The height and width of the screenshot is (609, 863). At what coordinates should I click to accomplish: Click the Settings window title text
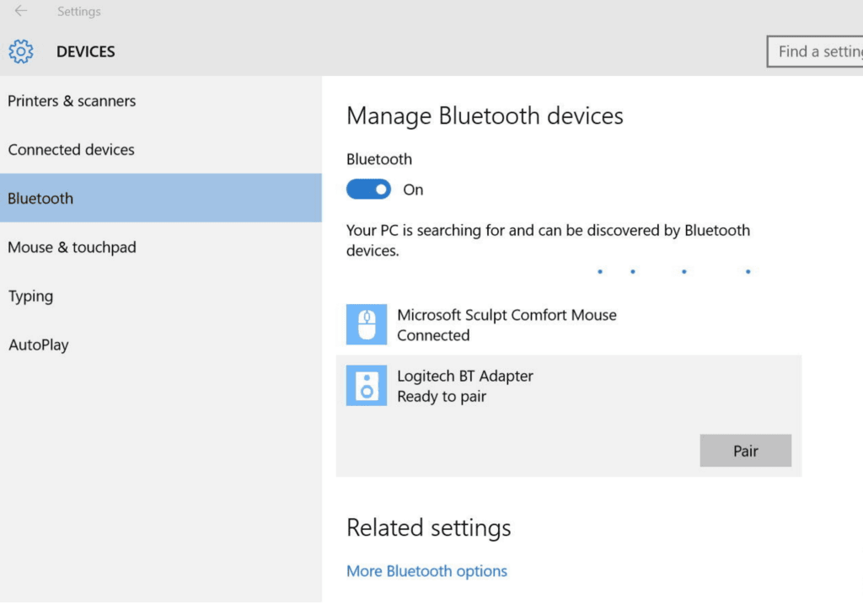[x=78, y=12]
